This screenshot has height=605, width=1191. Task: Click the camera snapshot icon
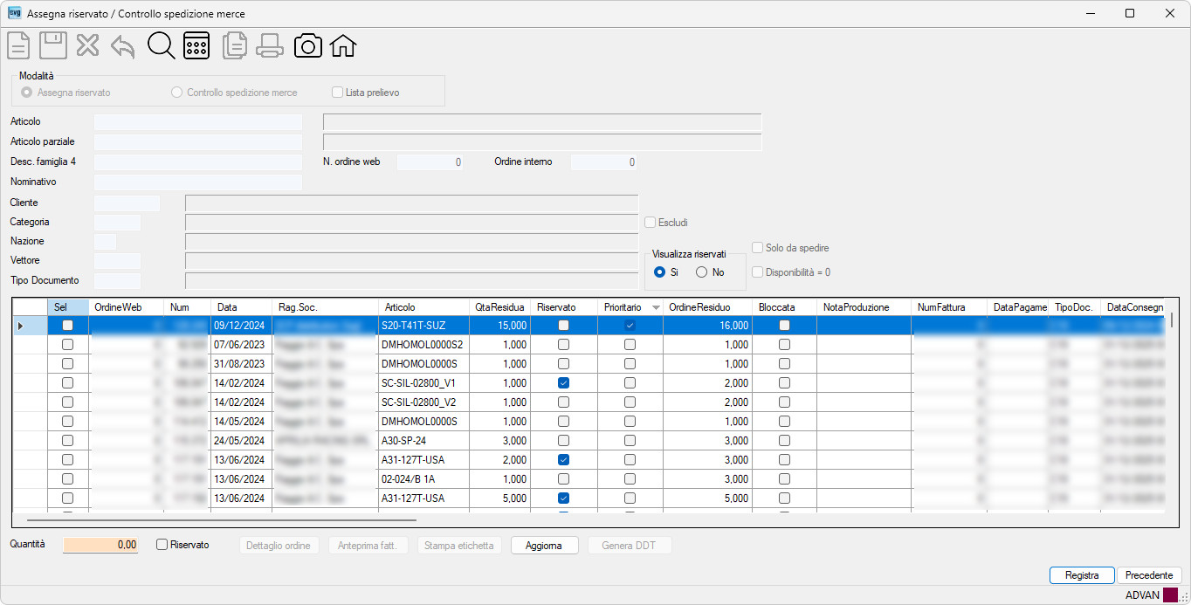[x=307, y=45]
